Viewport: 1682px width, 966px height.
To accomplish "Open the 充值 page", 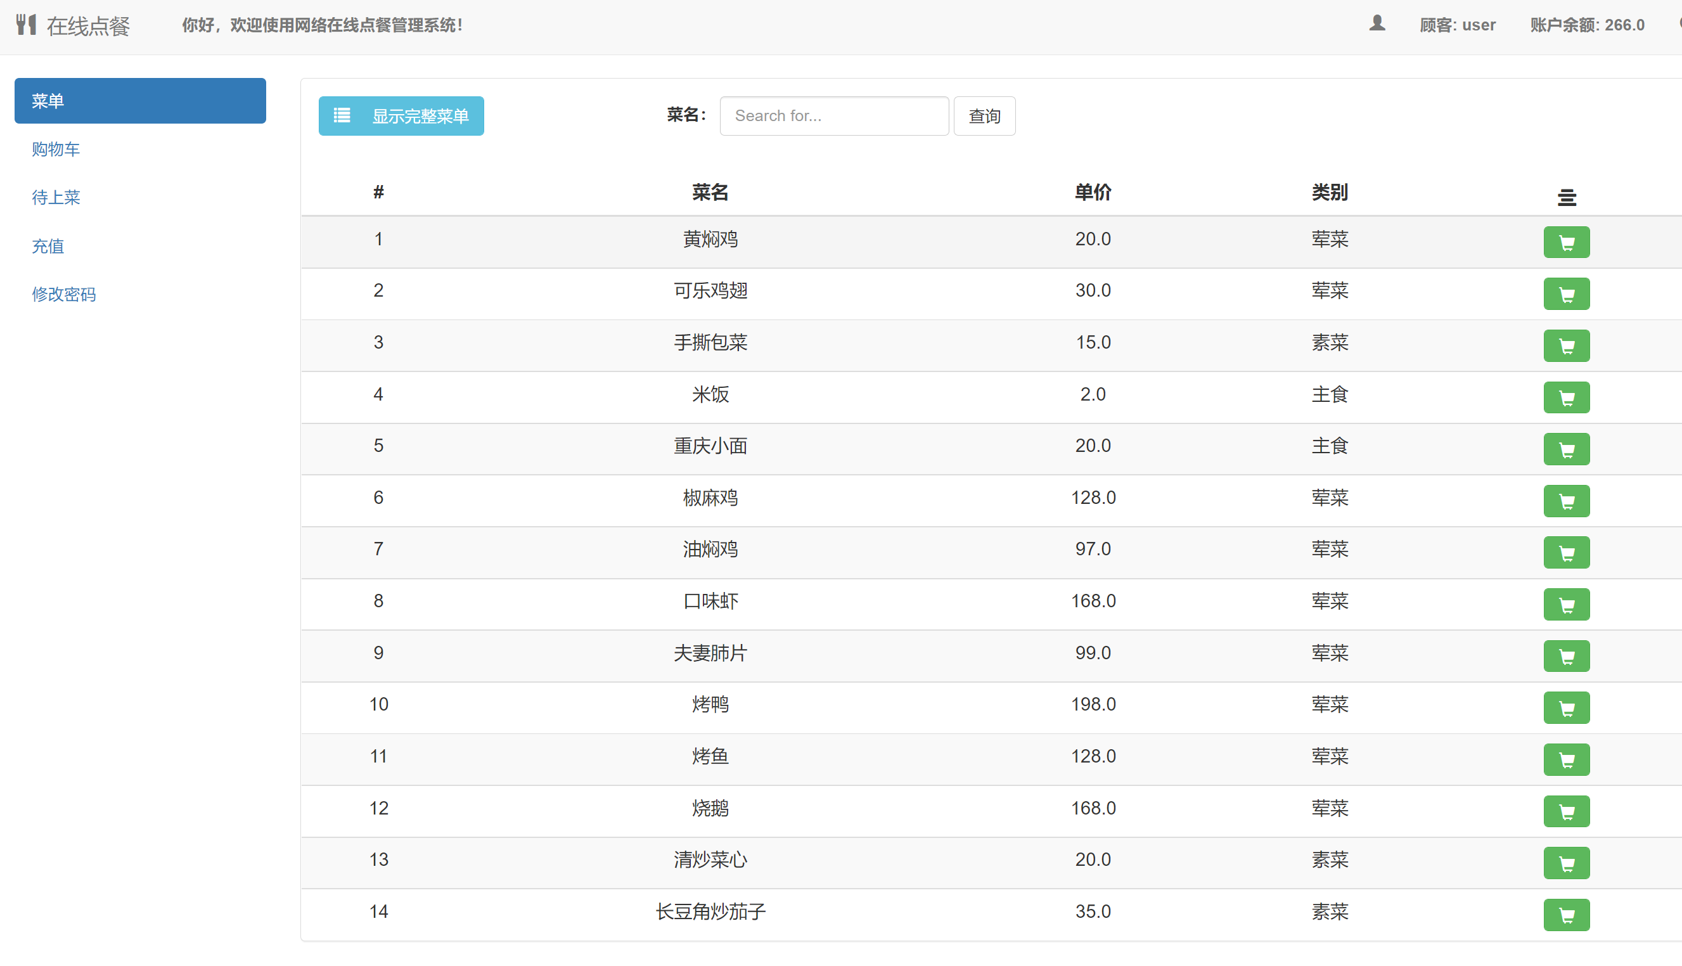I will pyautogui.click(x=48, y=245).
